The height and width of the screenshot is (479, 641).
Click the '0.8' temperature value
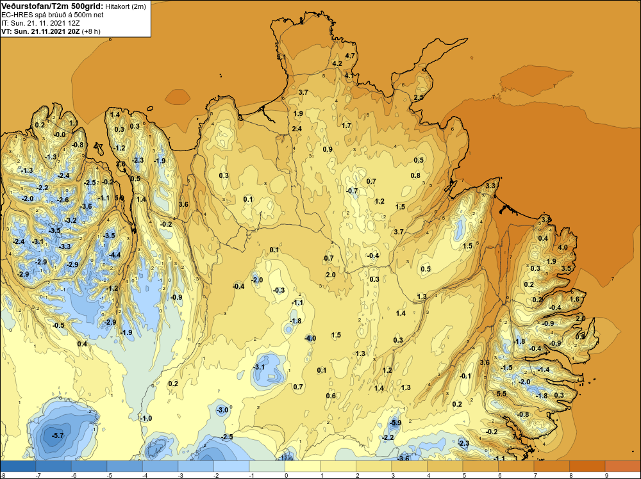pos(415,175)
